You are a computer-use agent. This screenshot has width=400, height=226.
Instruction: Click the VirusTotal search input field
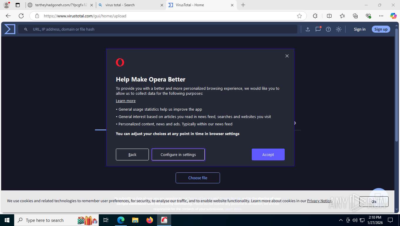tap(158, 29)
